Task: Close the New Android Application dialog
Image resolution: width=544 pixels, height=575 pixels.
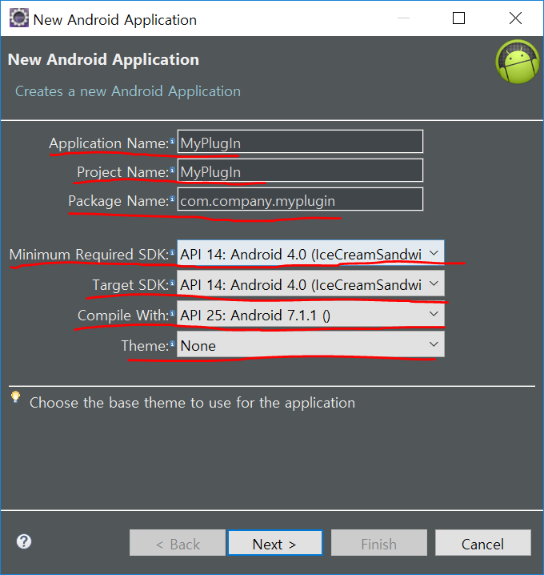Action: [515, 18]
